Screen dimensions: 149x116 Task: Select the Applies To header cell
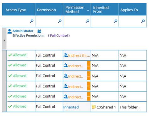133,9
